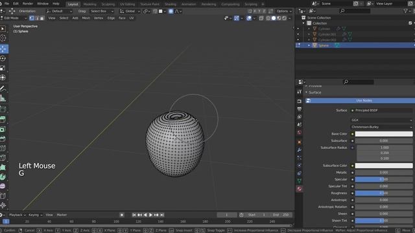Screen dimensions: 415x233
Task: Switch to the Shading workspace tab
Action: coord(171,5)
